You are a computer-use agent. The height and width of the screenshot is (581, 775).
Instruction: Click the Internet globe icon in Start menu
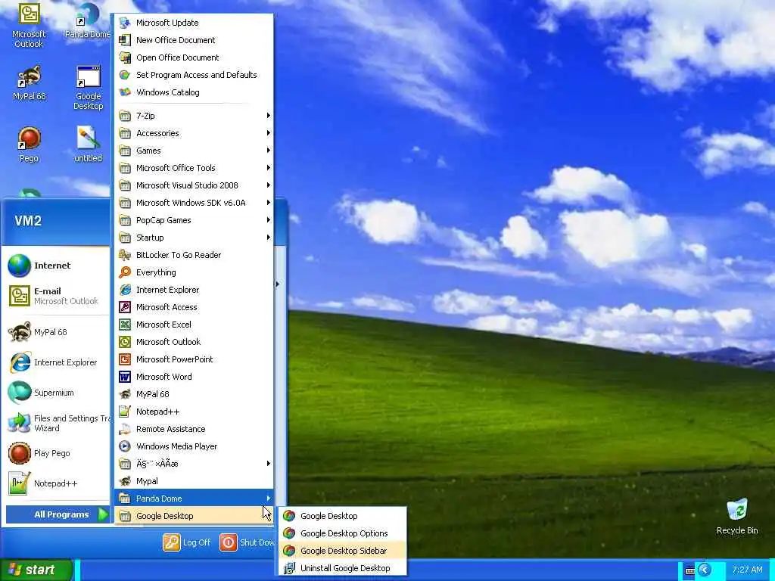pos(19,266)
